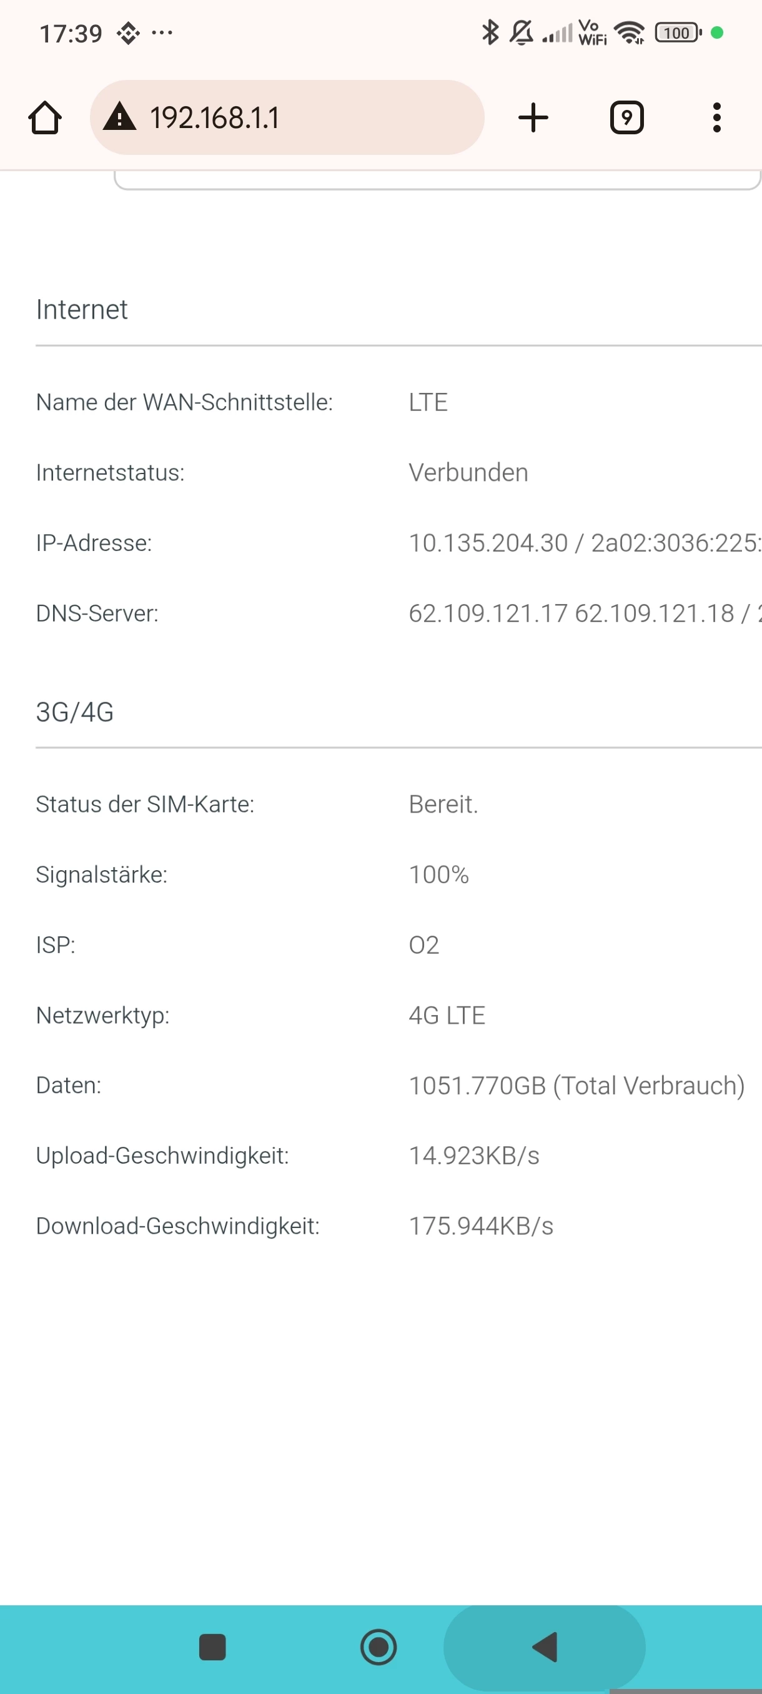The height and width of the screenshot is (1694, 762).
Task: Tap the Android recent apps square button
Action: click(x=212, y=1647)
